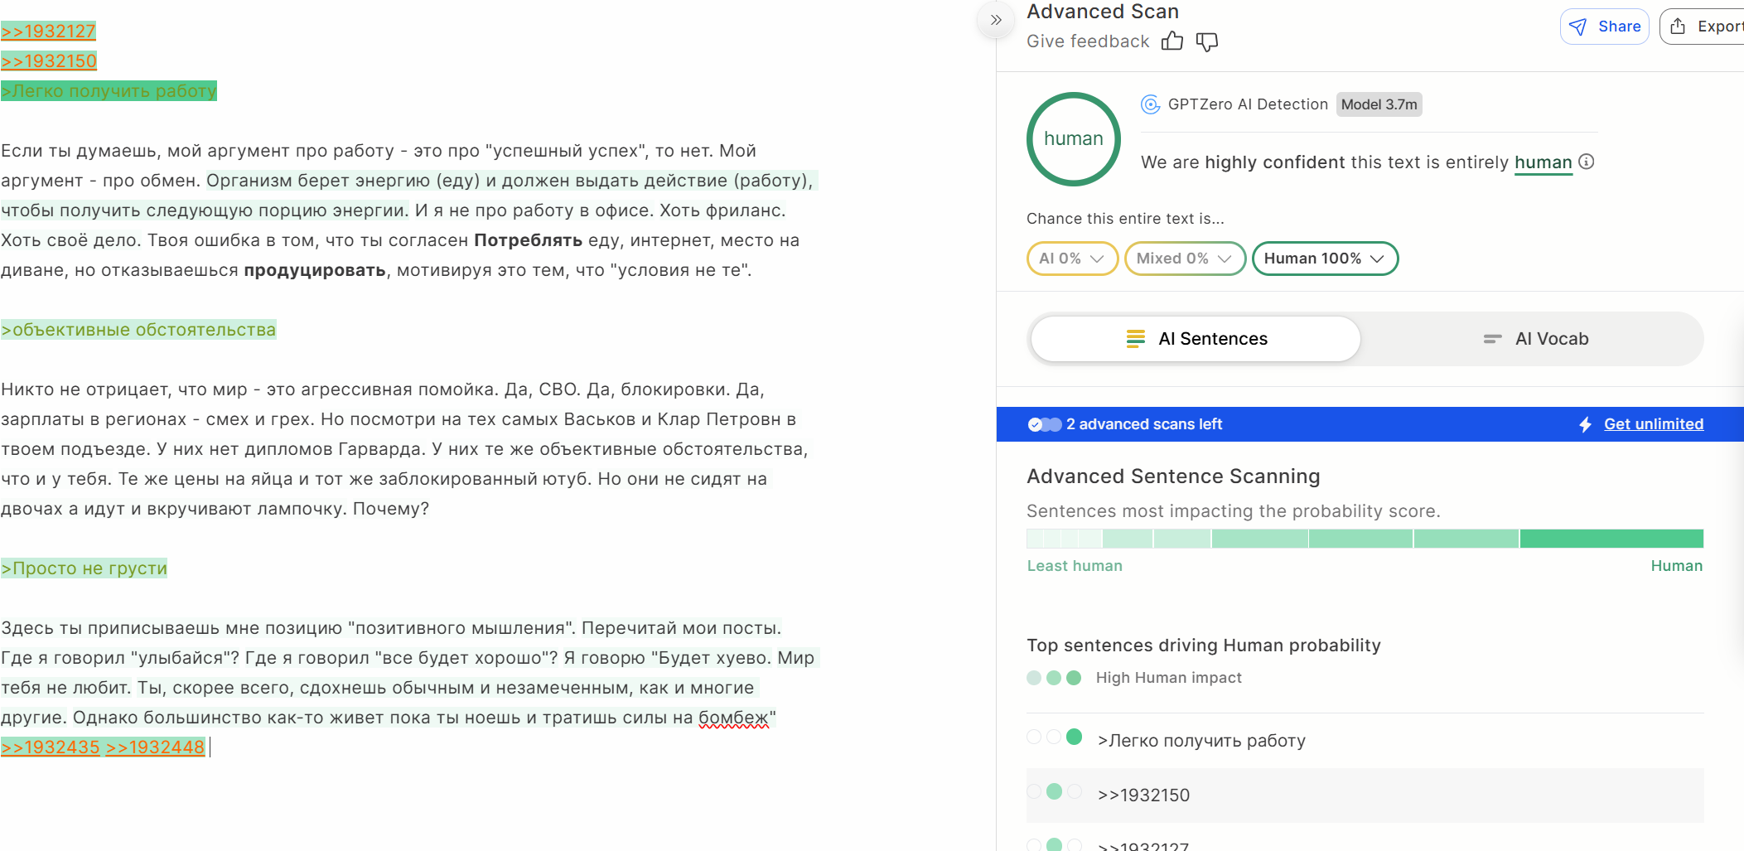Click the info icon beside human verdict

point(1587,162)
